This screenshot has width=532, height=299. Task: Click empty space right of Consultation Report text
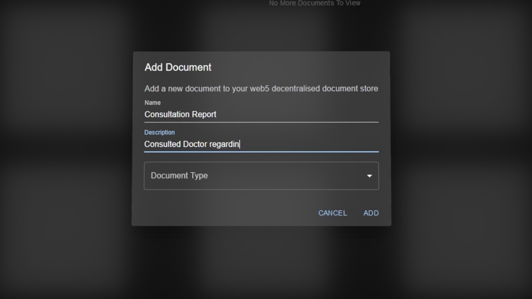click(x=298, y=114)
